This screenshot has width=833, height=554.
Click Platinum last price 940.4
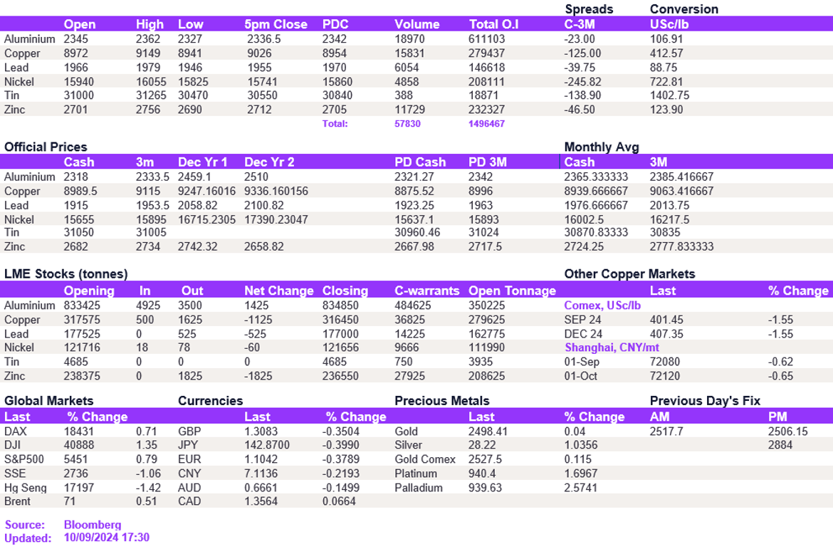(x=483, y=474)
